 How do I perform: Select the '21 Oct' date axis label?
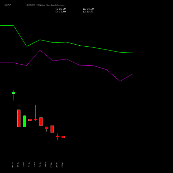[x=51, y=165]
